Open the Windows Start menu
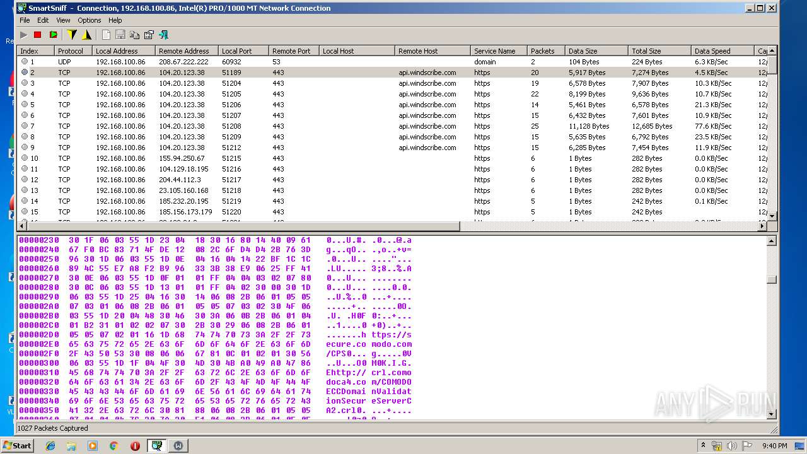 18,445
